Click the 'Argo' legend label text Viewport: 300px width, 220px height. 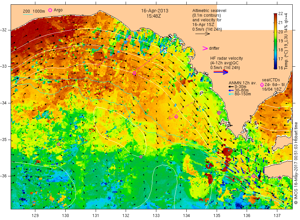[58, 10]
